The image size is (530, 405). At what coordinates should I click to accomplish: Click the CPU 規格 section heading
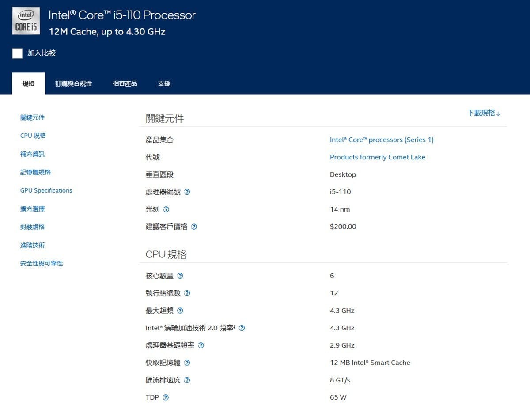166,254
